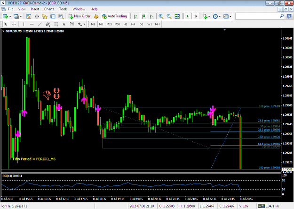The image size is (294, 209).
Task: Switch to M1 timeframe
Action: (x=93, y=24)
